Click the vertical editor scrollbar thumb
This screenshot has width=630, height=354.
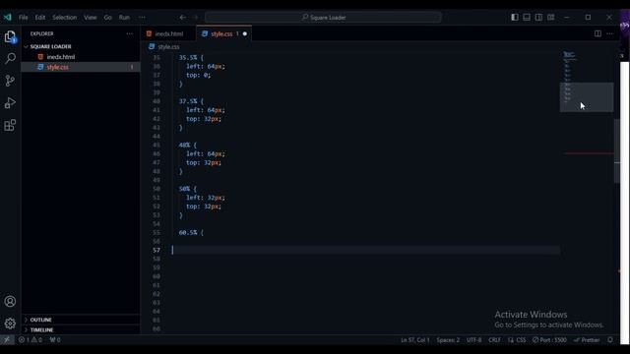click(x=617, y=150)
